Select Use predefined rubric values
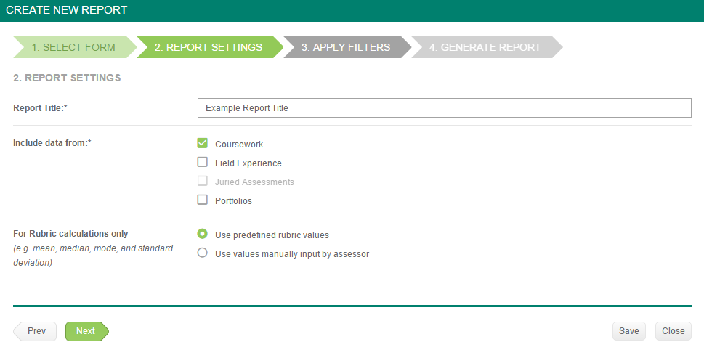This screenshot has width=704, height=350. pos(203,234)
